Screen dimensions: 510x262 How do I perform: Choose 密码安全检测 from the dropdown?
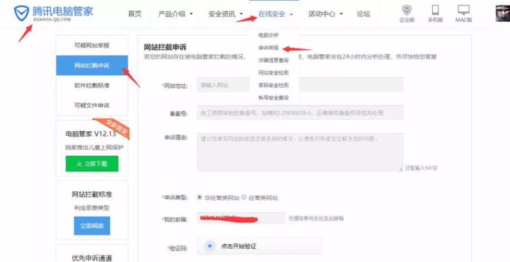click(x=273, y=85)
